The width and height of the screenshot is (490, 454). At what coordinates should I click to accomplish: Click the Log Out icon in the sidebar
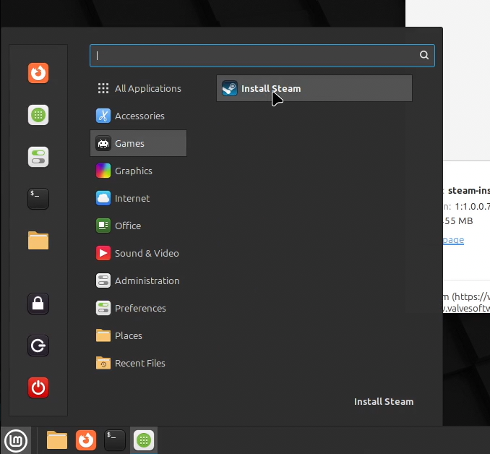tap(38, 346)
